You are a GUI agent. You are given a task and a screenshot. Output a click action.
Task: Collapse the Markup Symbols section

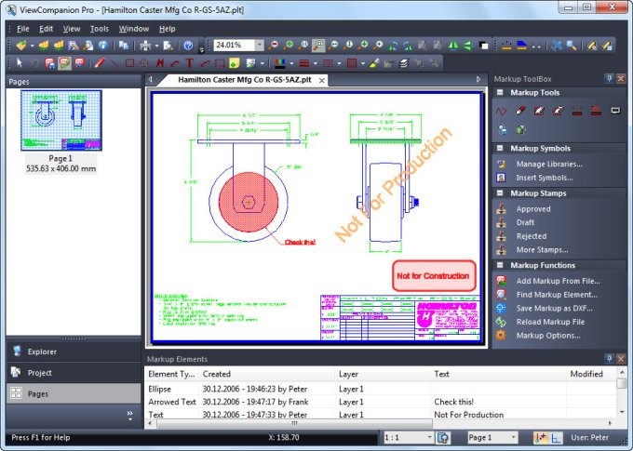point(500,148)
